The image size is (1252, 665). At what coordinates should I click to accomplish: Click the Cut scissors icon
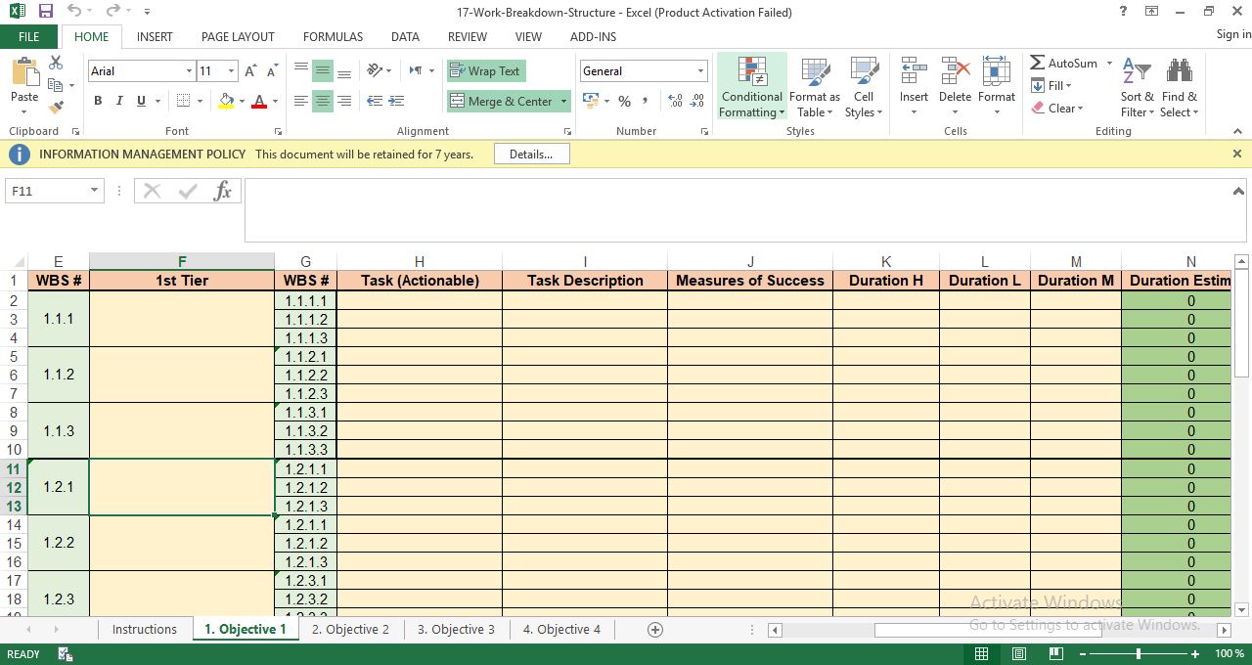[56, 63]
